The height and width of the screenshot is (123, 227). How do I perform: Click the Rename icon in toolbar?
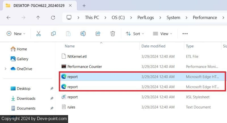(83, 34)
